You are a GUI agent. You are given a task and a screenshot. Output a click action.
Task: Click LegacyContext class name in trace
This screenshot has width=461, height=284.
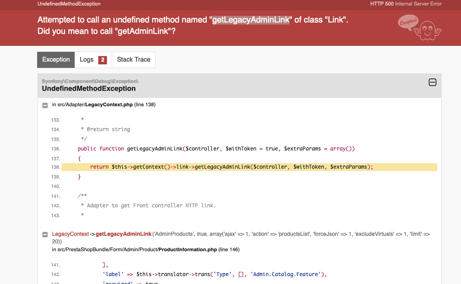(70, 234)
